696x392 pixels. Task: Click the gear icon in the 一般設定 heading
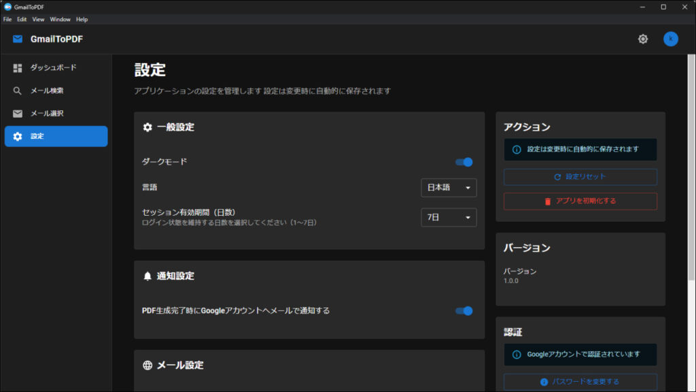point(147,127)
